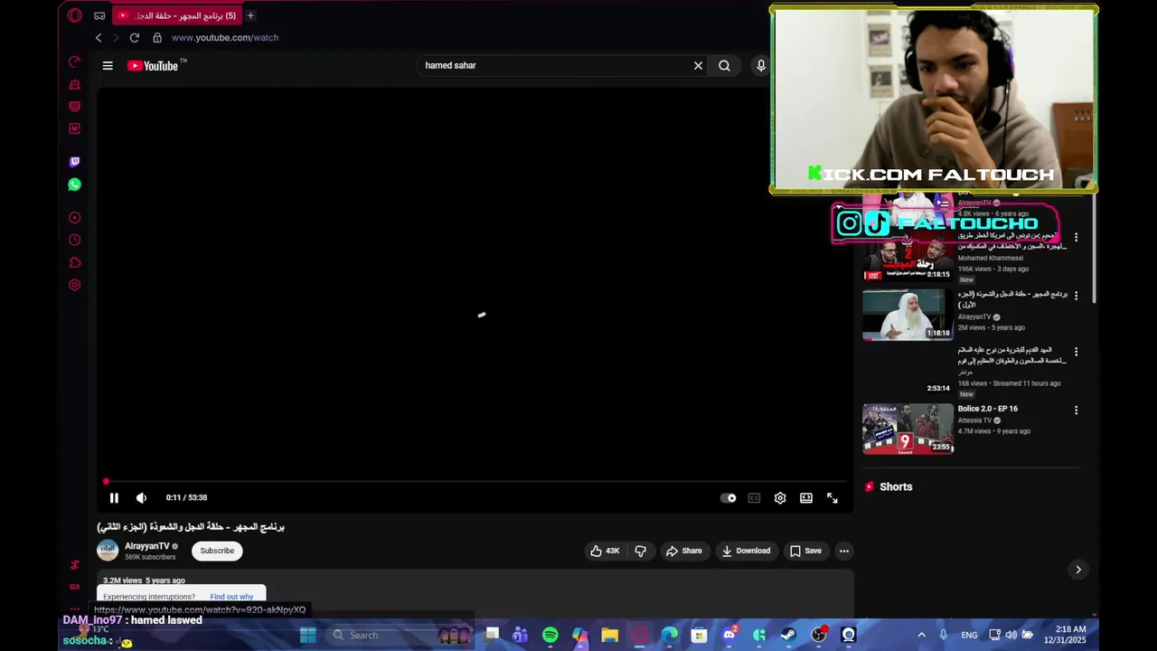The width and height of the screenshot is (1157, 651).
Task: Enter fullscreen mode
Action: pyautogui.click(x=832, y=498)
